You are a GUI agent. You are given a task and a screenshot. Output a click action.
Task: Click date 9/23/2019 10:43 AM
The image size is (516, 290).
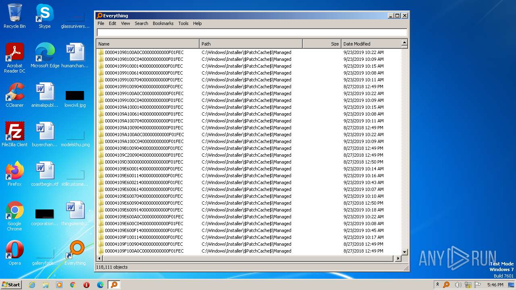[363, 182]
